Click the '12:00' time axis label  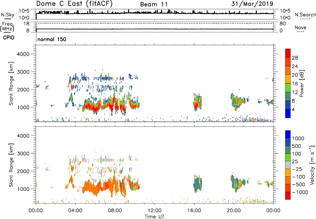154,211
